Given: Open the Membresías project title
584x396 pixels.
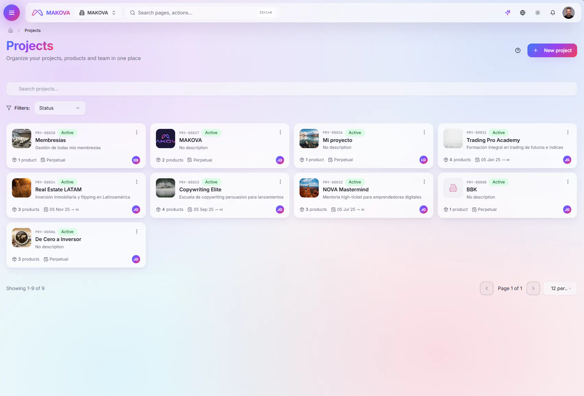Looking at the screenshot, I should (x=50, y=140).
